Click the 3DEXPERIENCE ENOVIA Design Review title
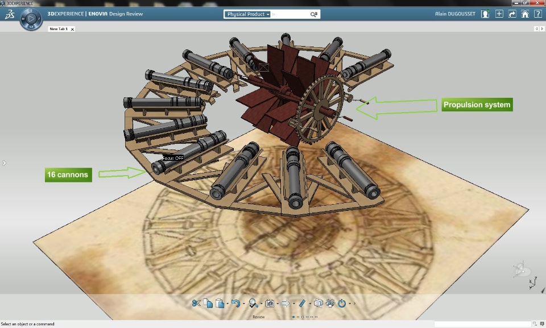The image size is (546, 328). 95,14
